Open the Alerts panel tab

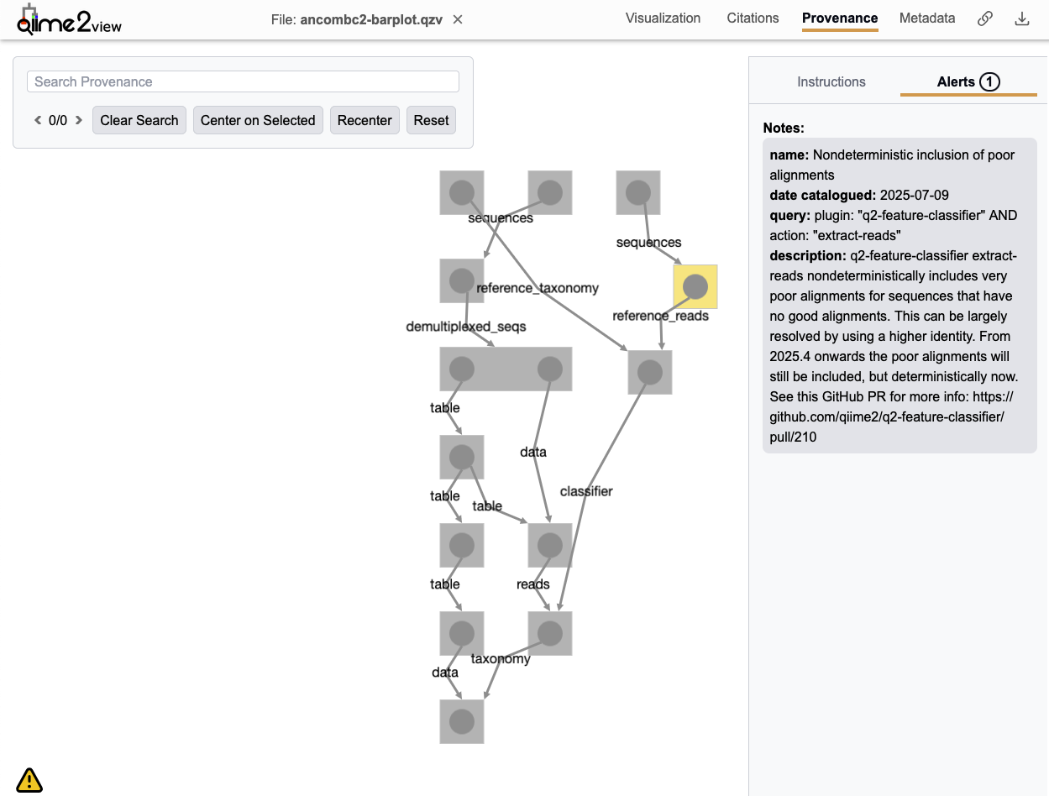click(x=968, y=81)
